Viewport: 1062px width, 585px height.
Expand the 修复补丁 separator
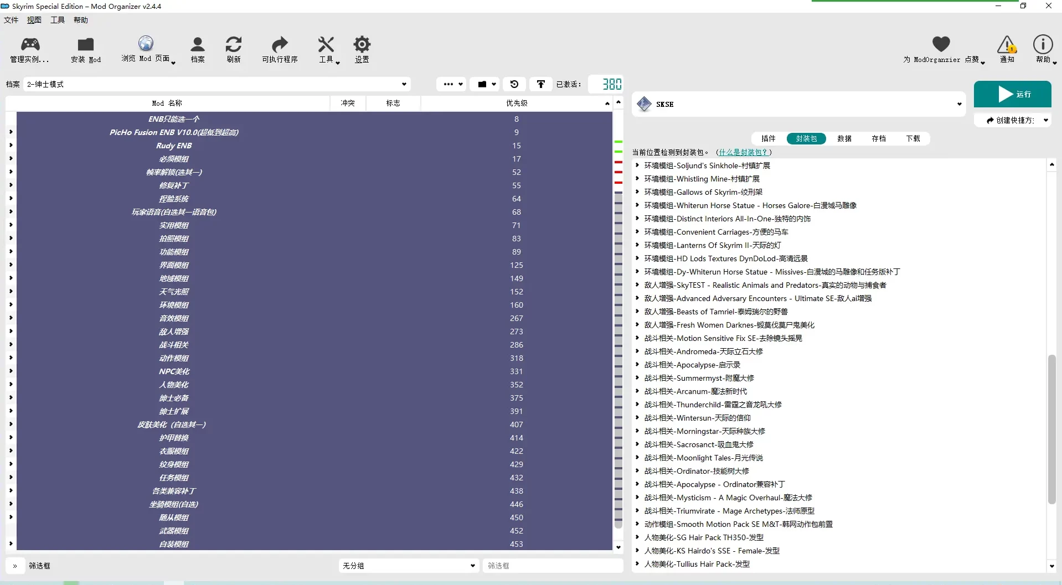click(x=11, y=185)
